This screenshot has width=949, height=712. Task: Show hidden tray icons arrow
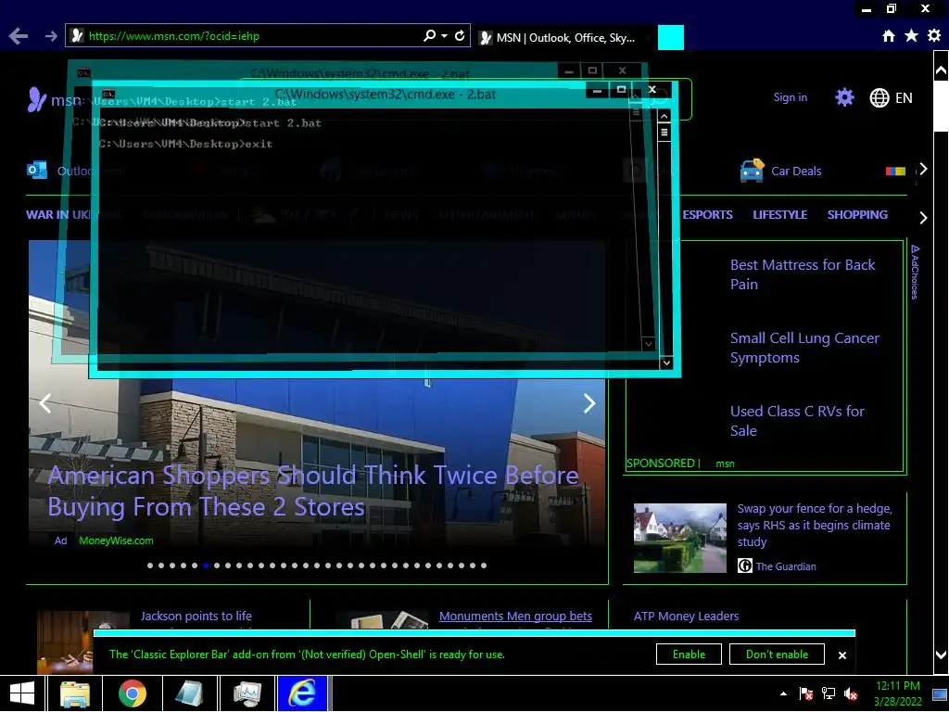coord(784,693)
